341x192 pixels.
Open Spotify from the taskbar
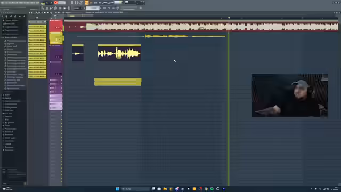click(212, 189)
